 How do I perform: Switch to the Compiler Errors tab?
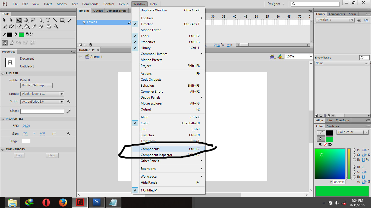pos(116,10)
